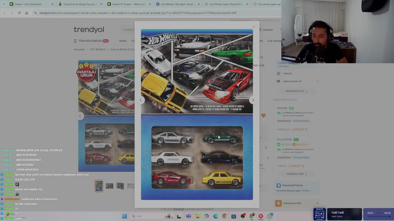
Task: Click previous arrow on main product gallery
Action: 80,116
